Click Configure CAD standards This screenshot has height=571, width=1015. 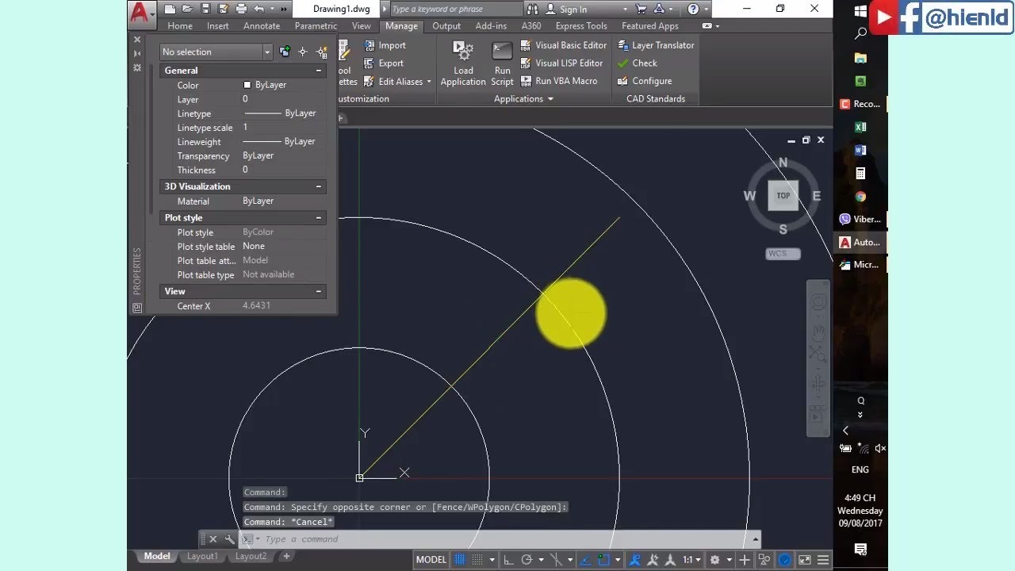(x=645, y=81)
